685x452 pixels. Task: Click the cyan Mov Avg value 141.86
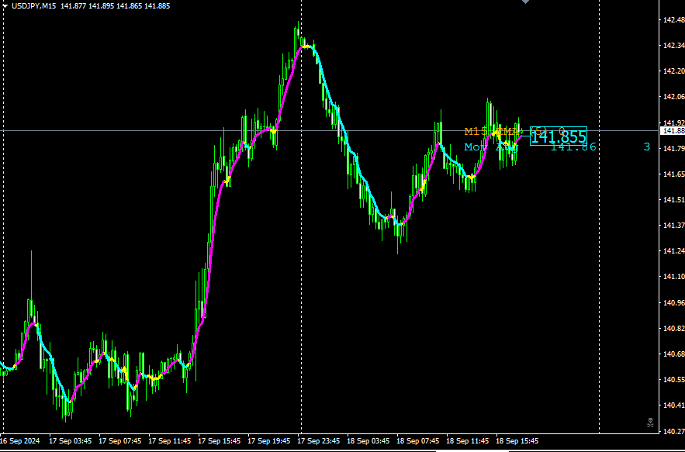[x=573, y=147]
